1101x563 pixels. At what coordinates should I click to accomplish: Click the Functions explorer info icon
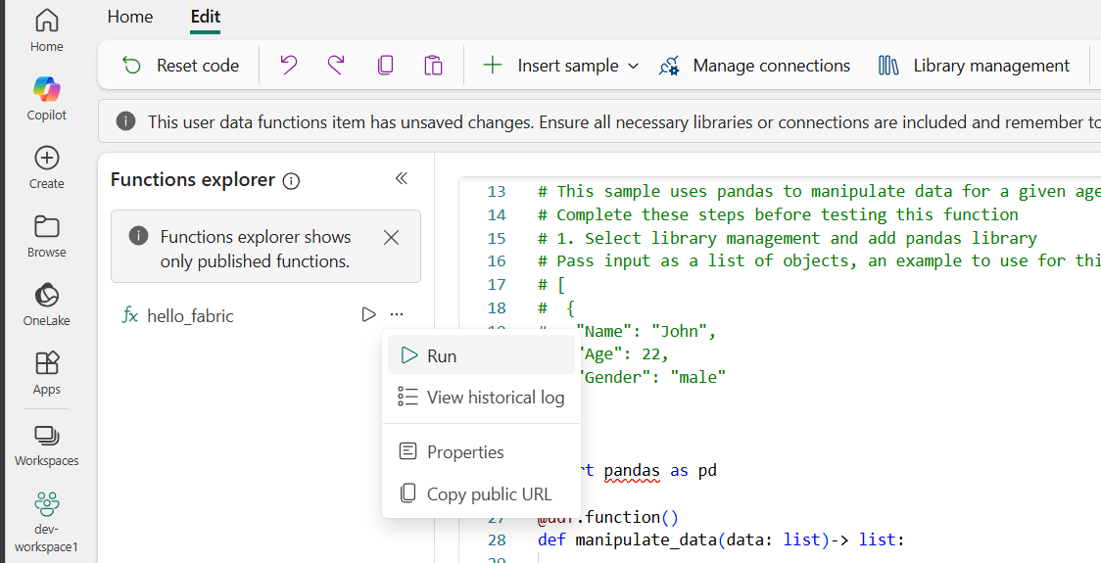291,181
